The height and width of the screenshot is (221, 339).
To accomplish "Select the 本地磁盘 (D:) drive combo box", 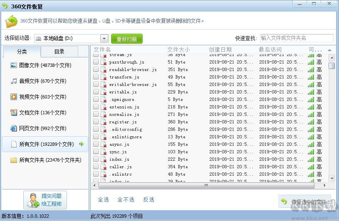I will pyautogui.click(x=71, y=39).
